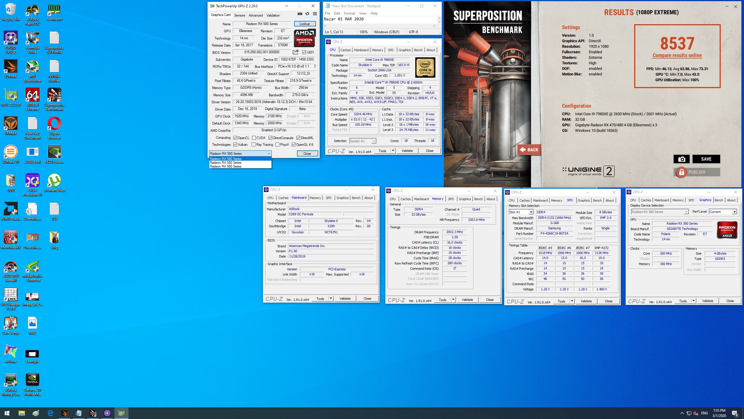Click the bus interface question mark icon
744x419 pixels.
[314, 66]
